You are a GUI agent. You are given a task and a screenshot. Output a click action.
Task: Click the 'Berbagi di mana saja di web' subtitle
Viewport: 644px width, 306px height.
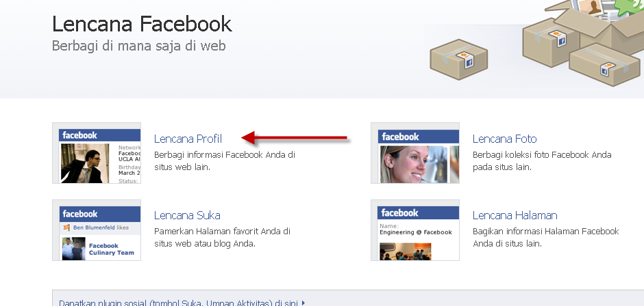click(139, 46)
